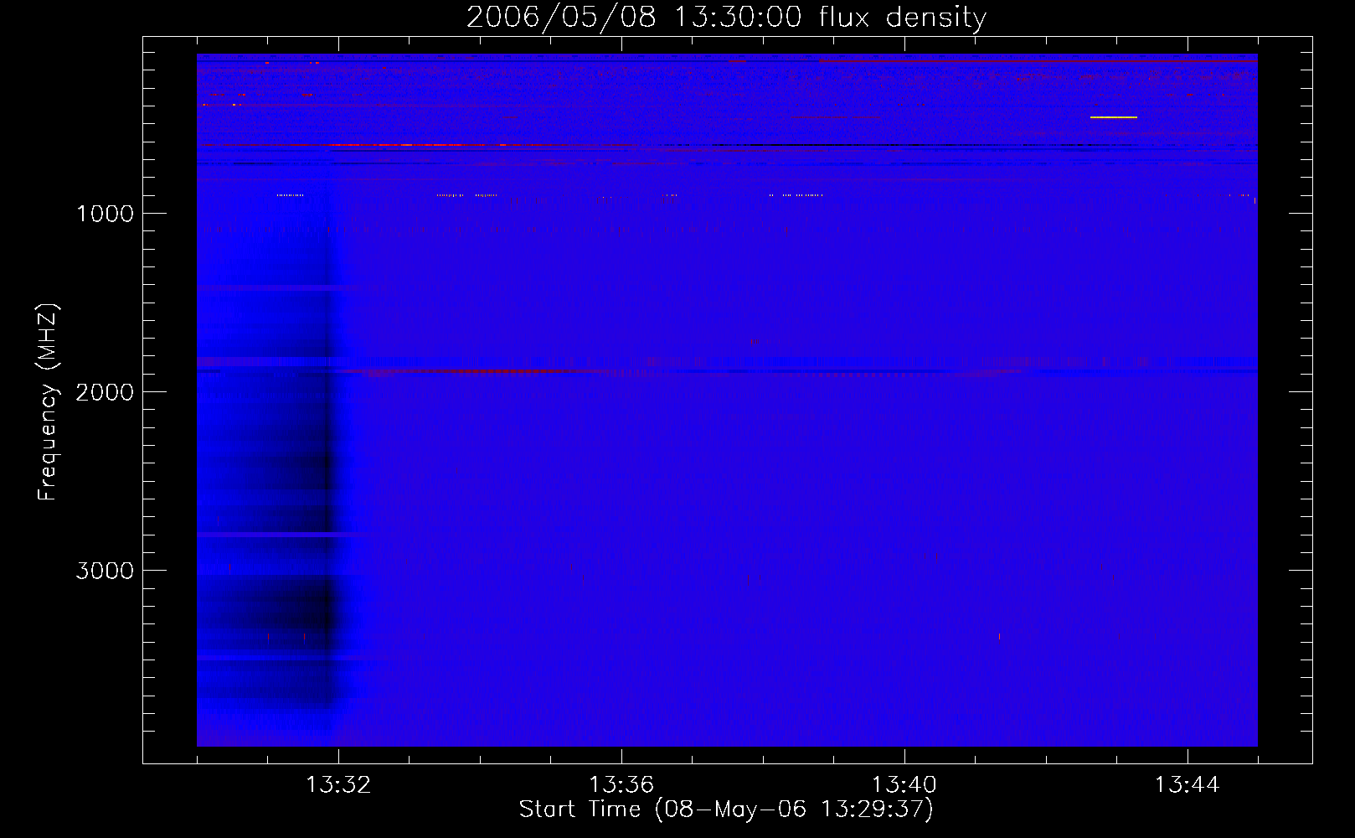Screen dimensions: 1355x838
Task: Click the 13:36 time tick label
Action: point(621,785)
